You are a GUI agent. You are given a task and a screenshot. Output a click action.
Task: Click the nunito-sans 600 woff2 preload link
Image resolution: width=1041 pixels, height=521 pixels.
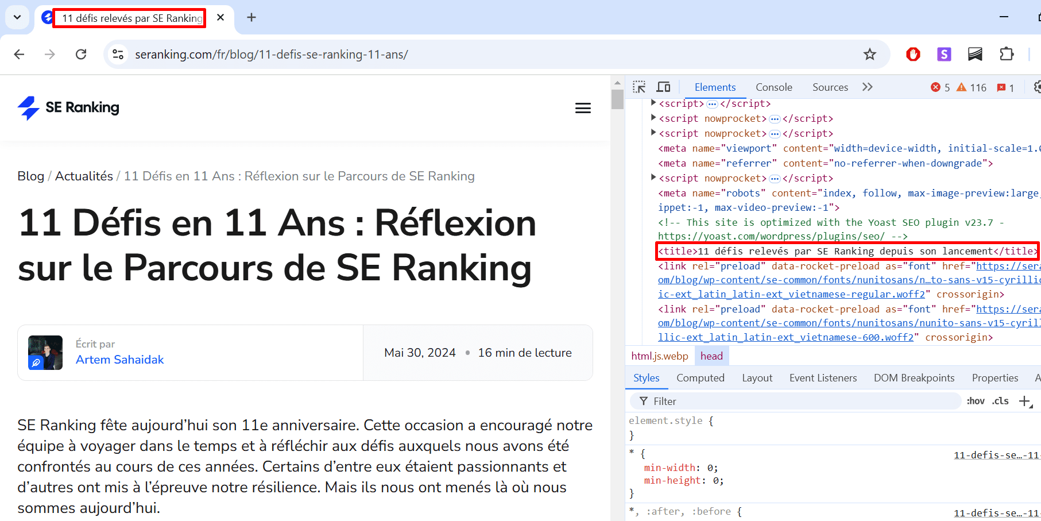(849, 323)
